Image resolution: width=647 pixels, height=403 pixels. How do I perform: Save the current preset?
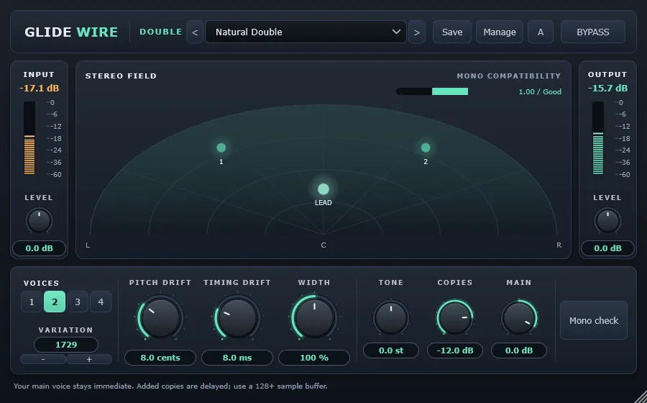tap(452, 32)
